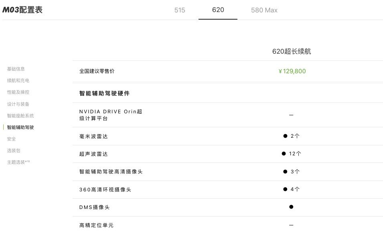Open 设计与装备 sidebar item

coord(18,104)
